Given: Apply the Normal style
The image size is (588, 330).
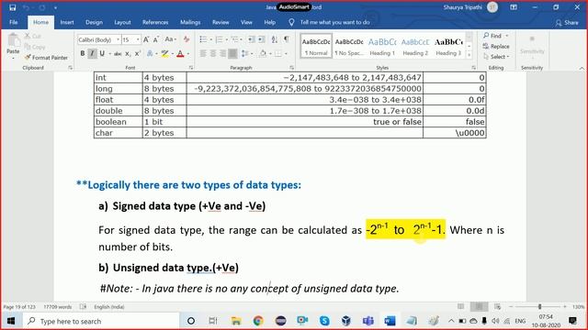Looking at the screenshot, I should [x=316, y=47].
